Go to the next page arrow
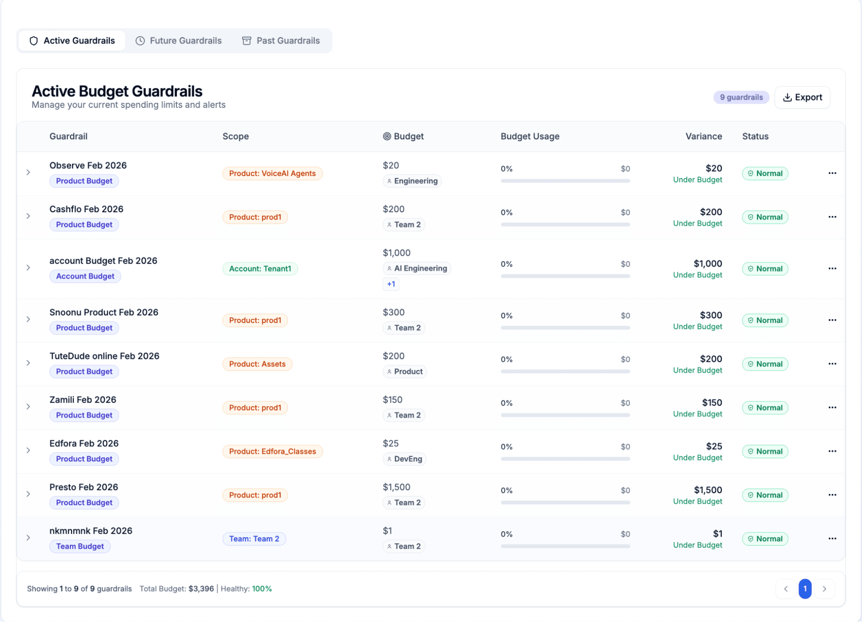 click(x=824, y=589)
